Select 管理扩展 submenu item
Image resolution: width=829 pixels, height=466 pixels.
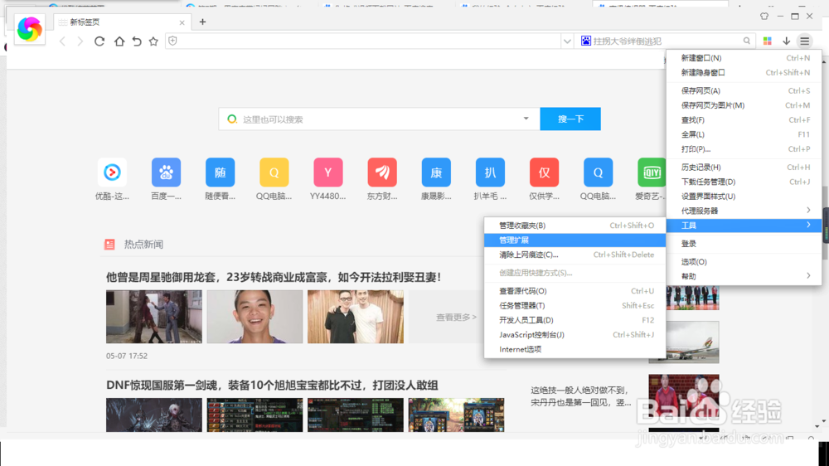tap(574, 240)
